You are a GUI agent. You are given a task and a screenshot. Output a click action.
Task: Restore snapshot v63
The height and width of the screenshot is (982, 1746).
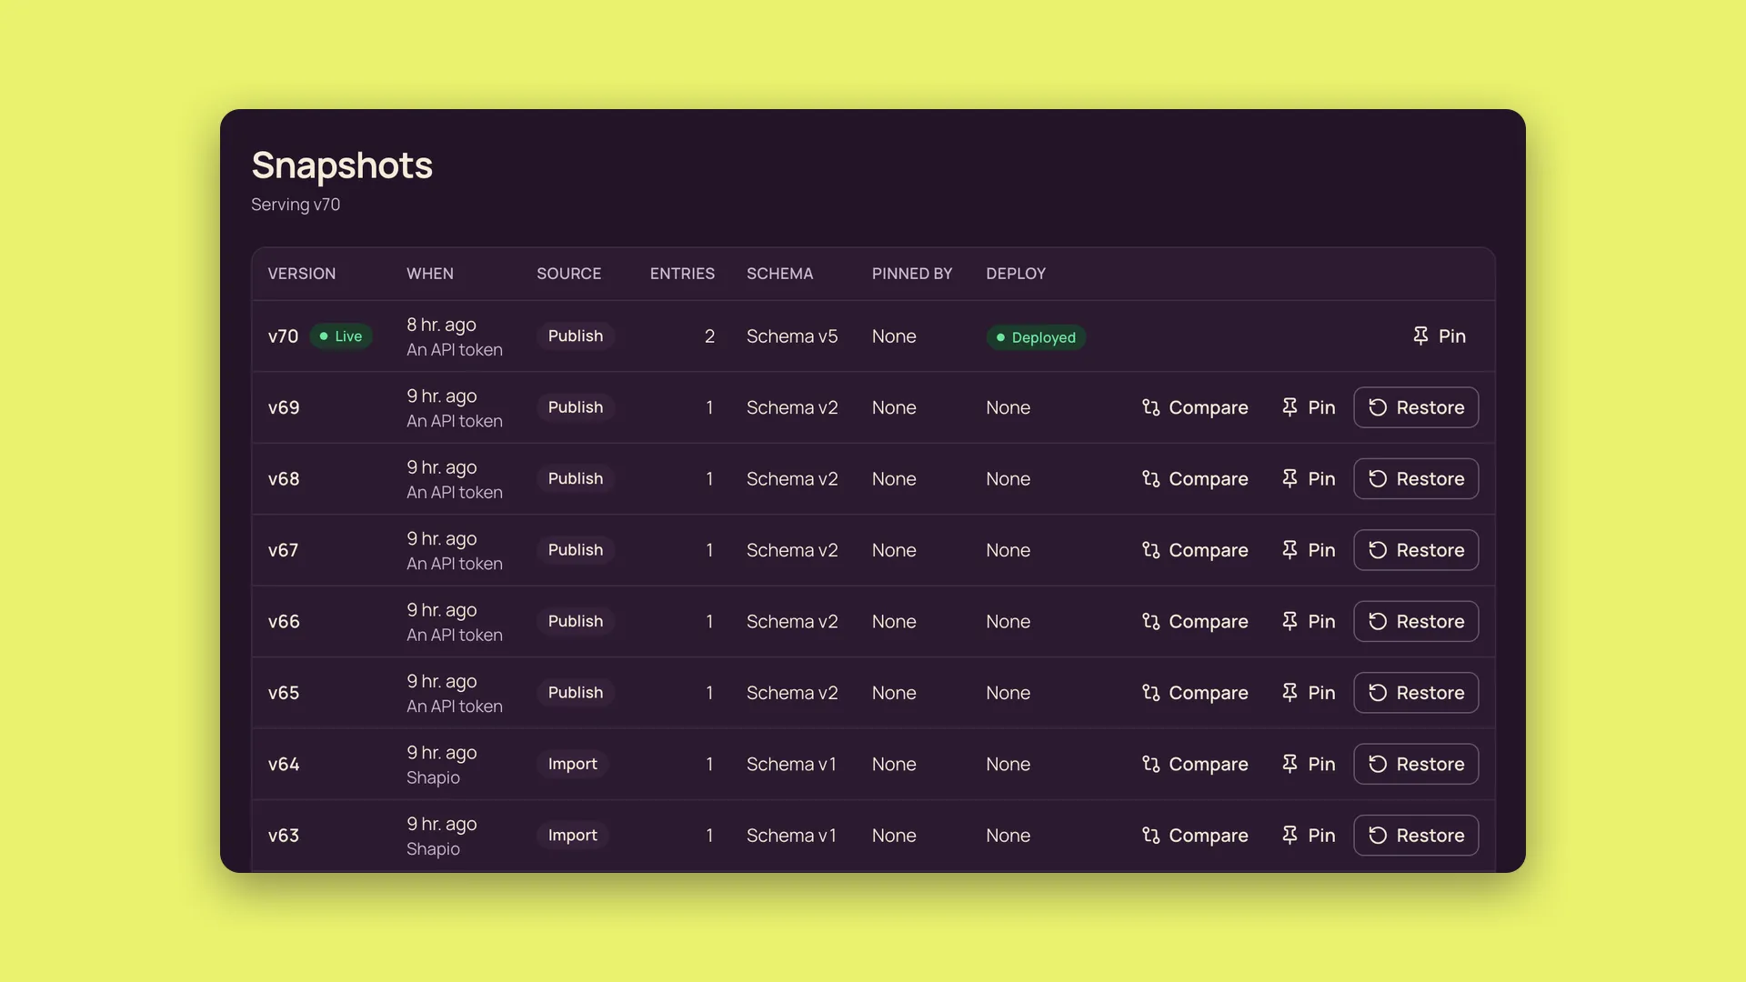click(1416, 836)
